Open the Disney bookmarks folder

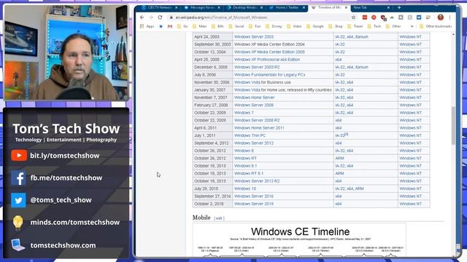coord(274,26)
